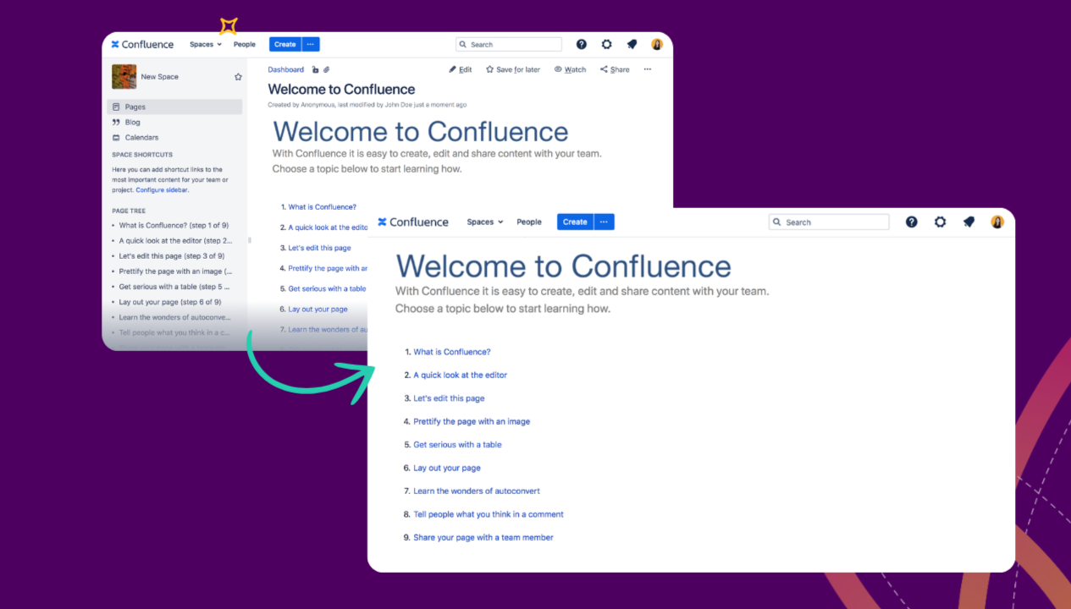Open the settings gear in the back window
The width and height of the screenshot is (1071, 609).
(606, 44)
